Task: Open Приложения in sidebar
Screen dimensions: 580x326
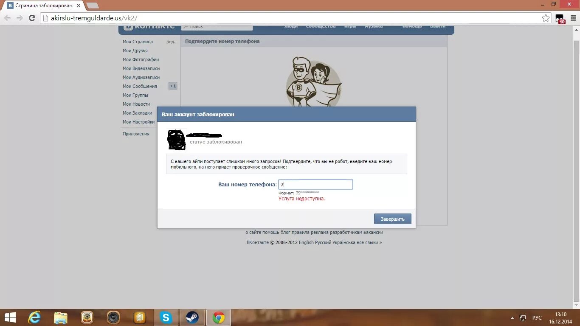Action: pyautogui.click(x=136, y=134)
